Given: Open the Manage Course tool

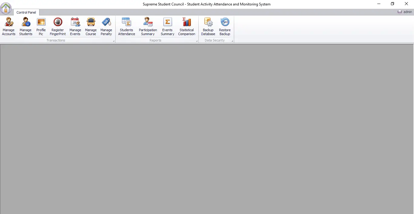Looking at the screenshot, I should pyautogui.click(x=91, y=27).
